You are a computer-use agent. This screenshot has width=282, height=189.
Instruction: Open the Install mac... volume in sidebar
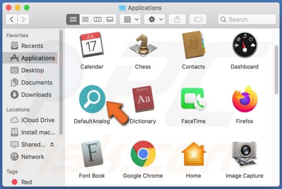pos(30,132)
